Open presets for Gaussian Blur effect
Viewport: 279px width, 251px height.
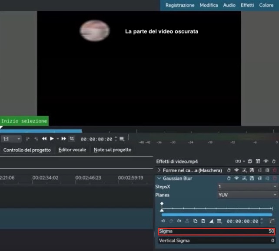(244, 178)
